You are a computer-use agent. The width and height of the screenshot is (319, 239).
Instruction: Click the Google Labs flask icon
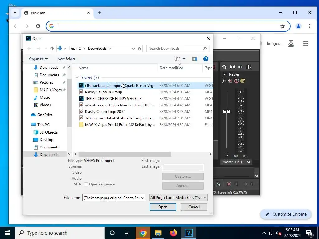point(291,44)
